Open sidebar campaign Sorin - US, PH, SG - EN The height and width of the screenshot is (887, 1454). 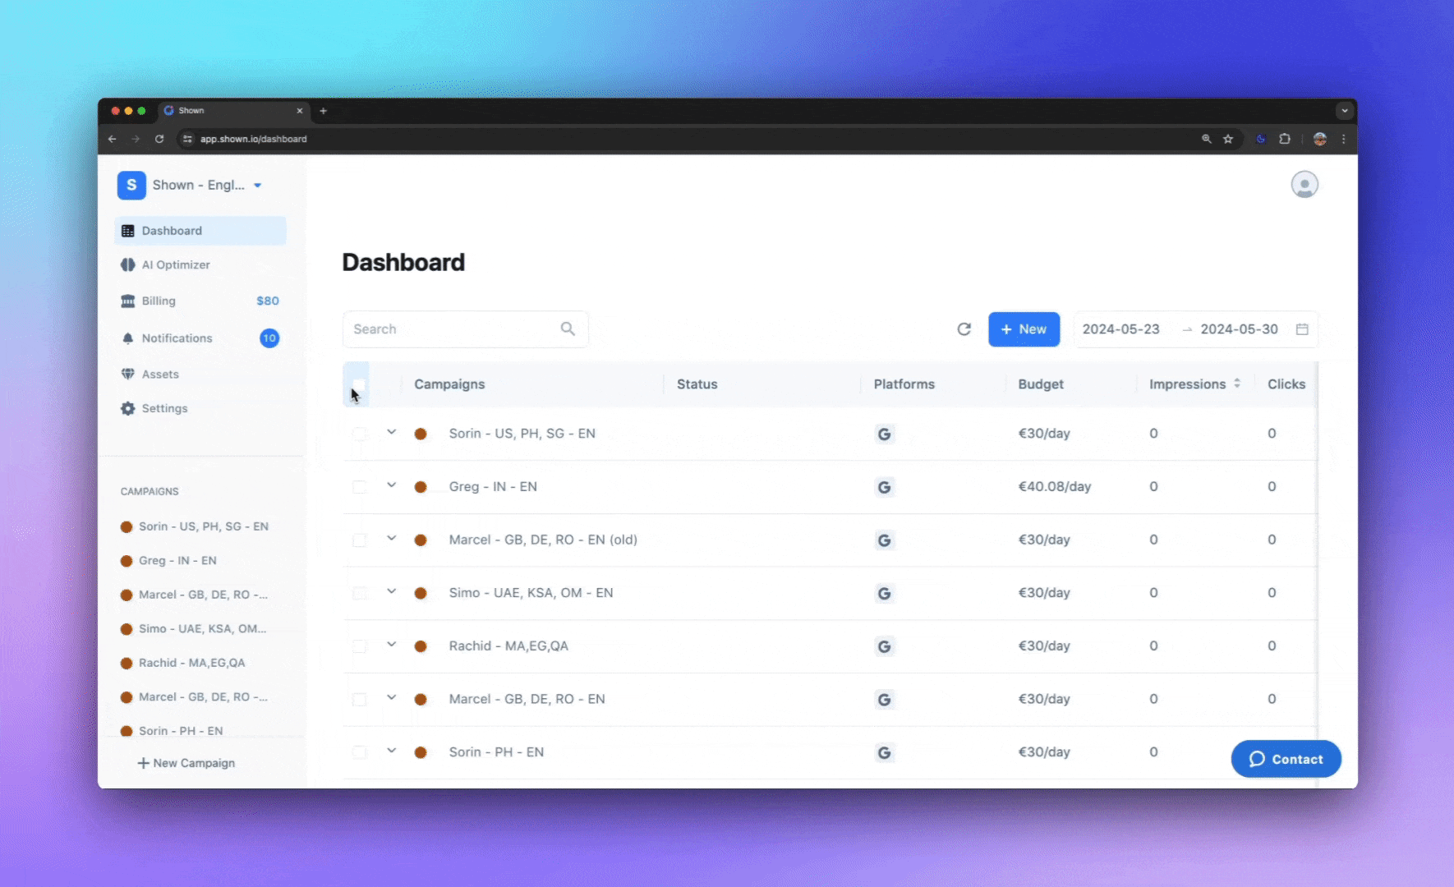coord(195,526)
